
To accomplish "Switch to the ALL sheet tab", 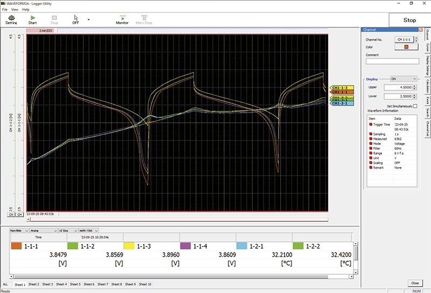I will (x=5, y=284).
